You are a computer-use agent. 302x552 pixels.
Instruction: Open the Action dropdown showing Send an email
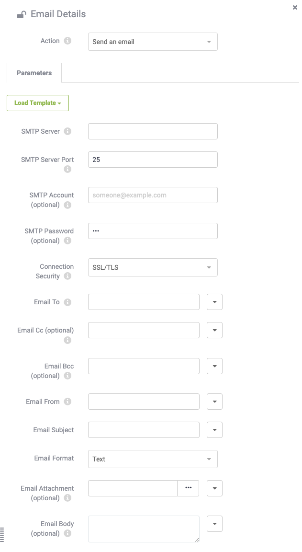(153, 42)
